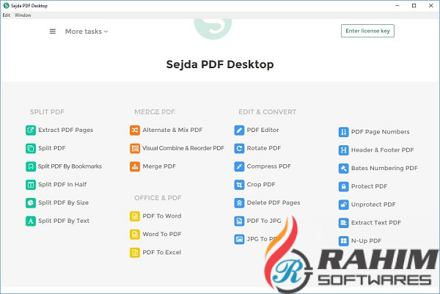Open the Merge PDF link

point(159,166)
